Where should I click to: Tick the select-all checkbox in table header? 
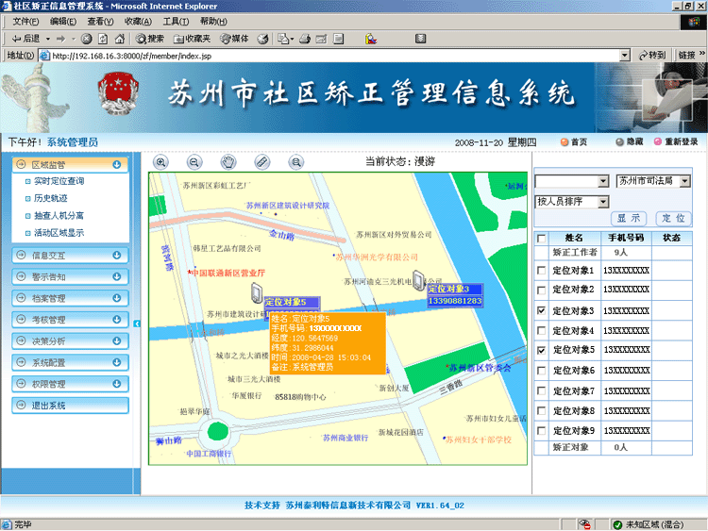[x=541, y=239]
